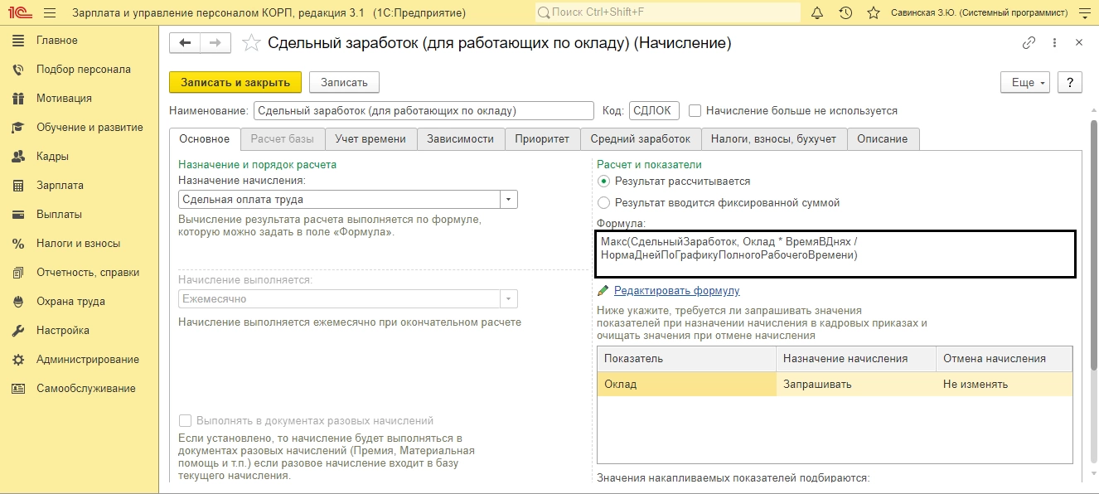Open the main menu dropdown in the title bar
Screen dimensions: 1099x494
click(x=1085, y=13)
